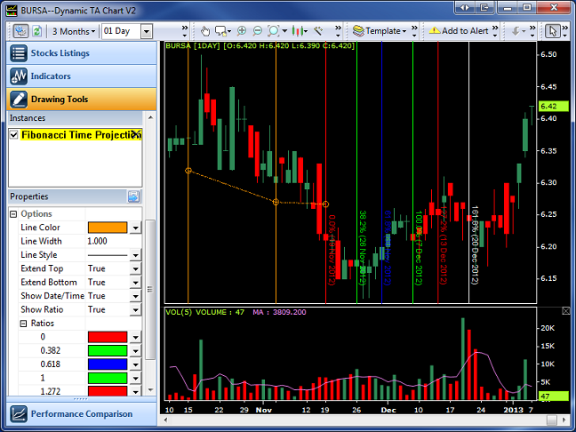The height and width of the screenshot is (432, 576).
Task: Open the Indicators panel
Action: pos(82,76)
